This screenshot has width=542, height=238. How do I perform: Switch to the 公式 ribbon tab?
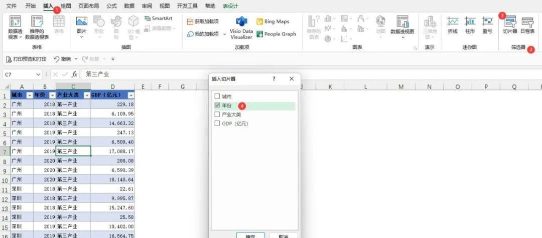coord(112,6)
